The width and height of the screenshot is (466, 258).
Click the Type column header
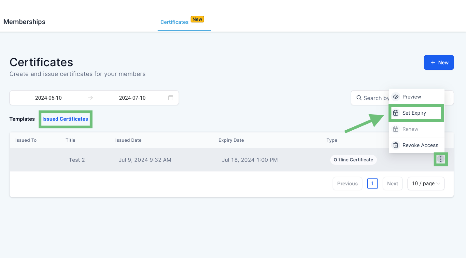tap(332, 140)
